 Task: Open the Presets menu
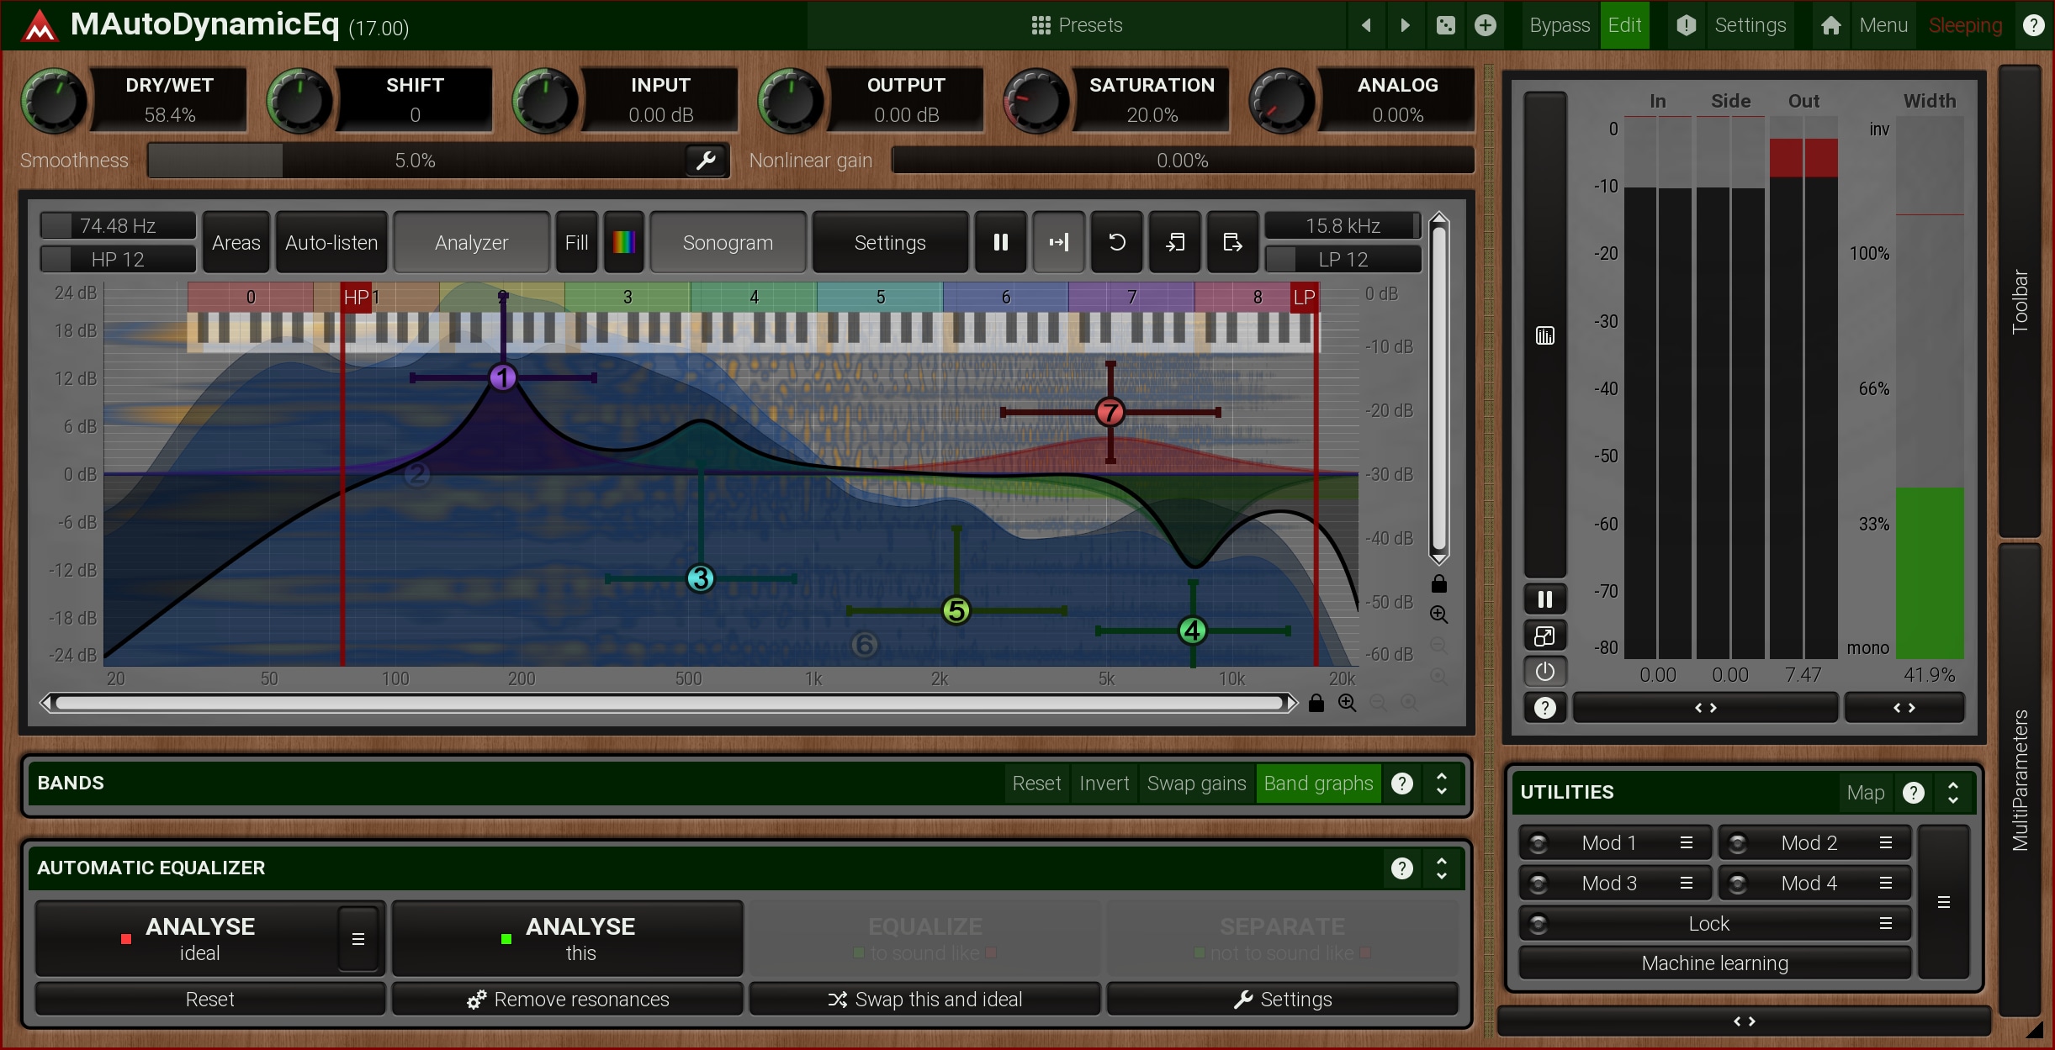pos(1077,25)
